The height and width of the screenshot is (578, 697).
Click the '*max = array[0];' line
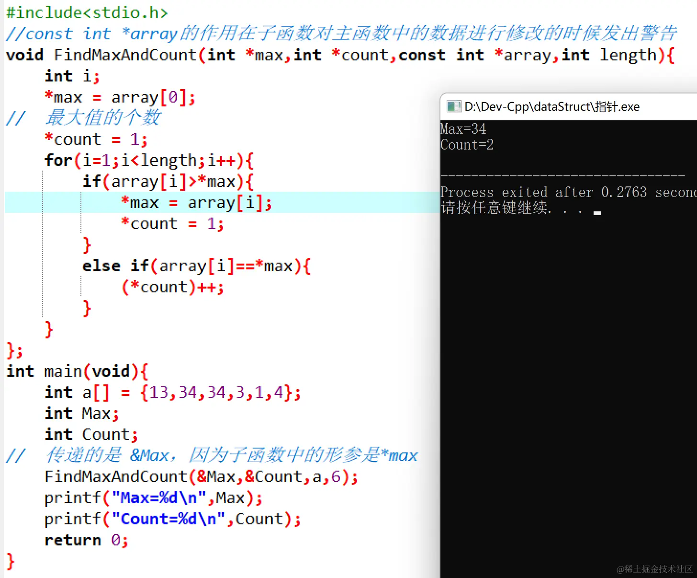[x=120, y=97]
